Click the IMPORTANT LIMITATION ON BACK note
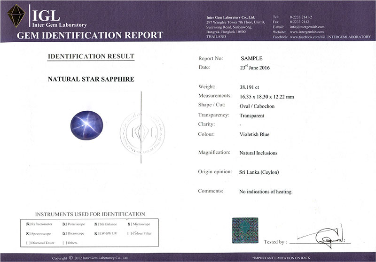376x262 pixels. click(x=281, y=258)
